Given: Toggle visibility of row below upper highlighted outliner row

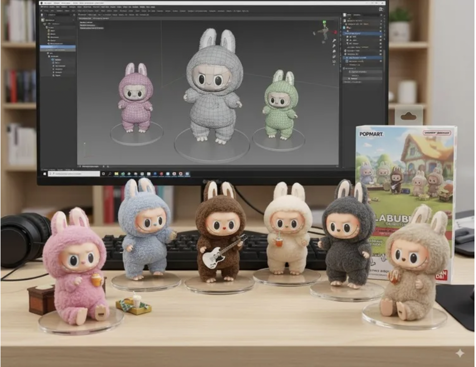Looking at the screenshot, I should coord(381,37).
